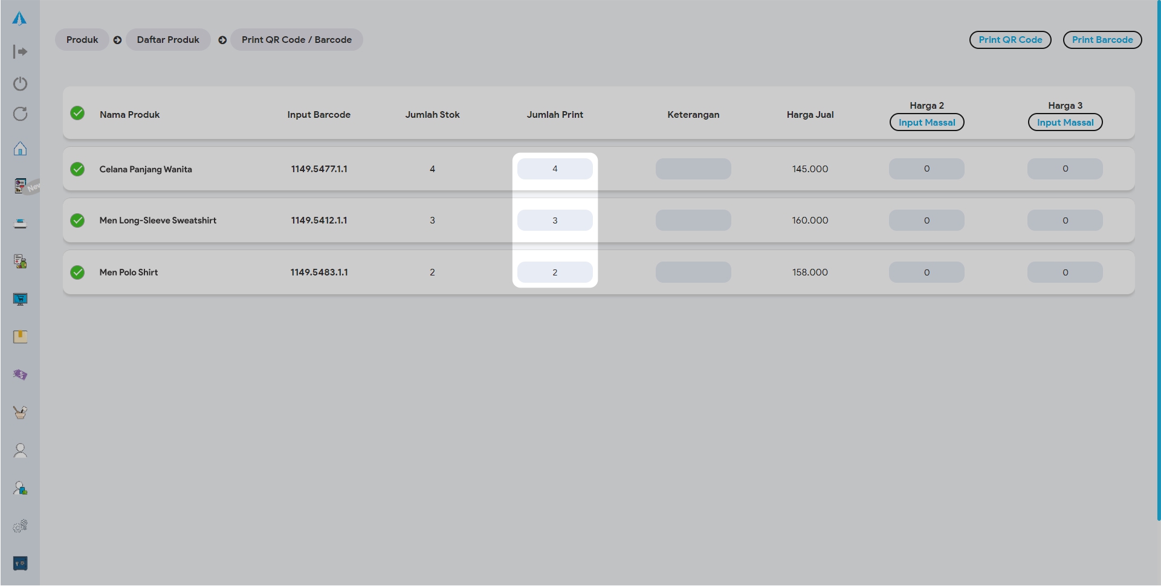Click the Print QR Code button
Viewport: 1161px width, 586px height.
click(x=1010, y=40)
